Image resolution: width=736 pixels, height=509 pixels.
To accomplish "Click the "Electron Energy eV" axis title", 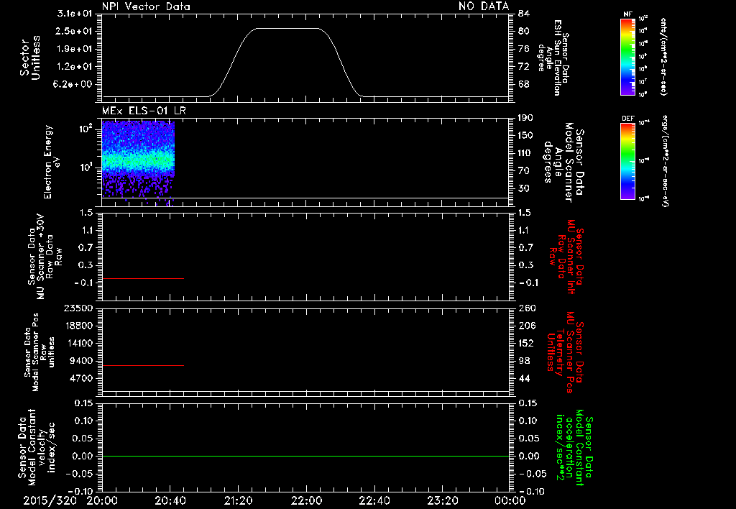I will click(52, 162).
